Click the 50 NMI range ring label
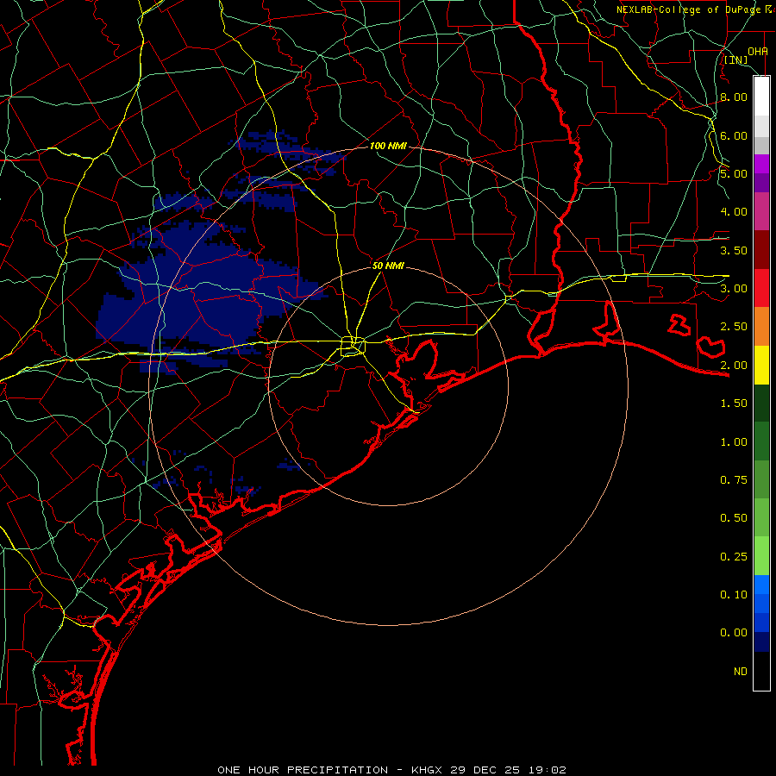The width and height of the screenshot is (776, 776). pyautogui.click(x=389, y=266)
